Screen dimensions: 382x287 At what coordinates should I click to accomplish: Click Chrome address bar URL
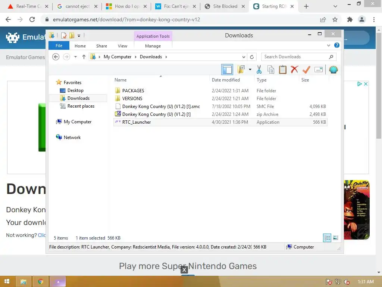click(126, 19)
